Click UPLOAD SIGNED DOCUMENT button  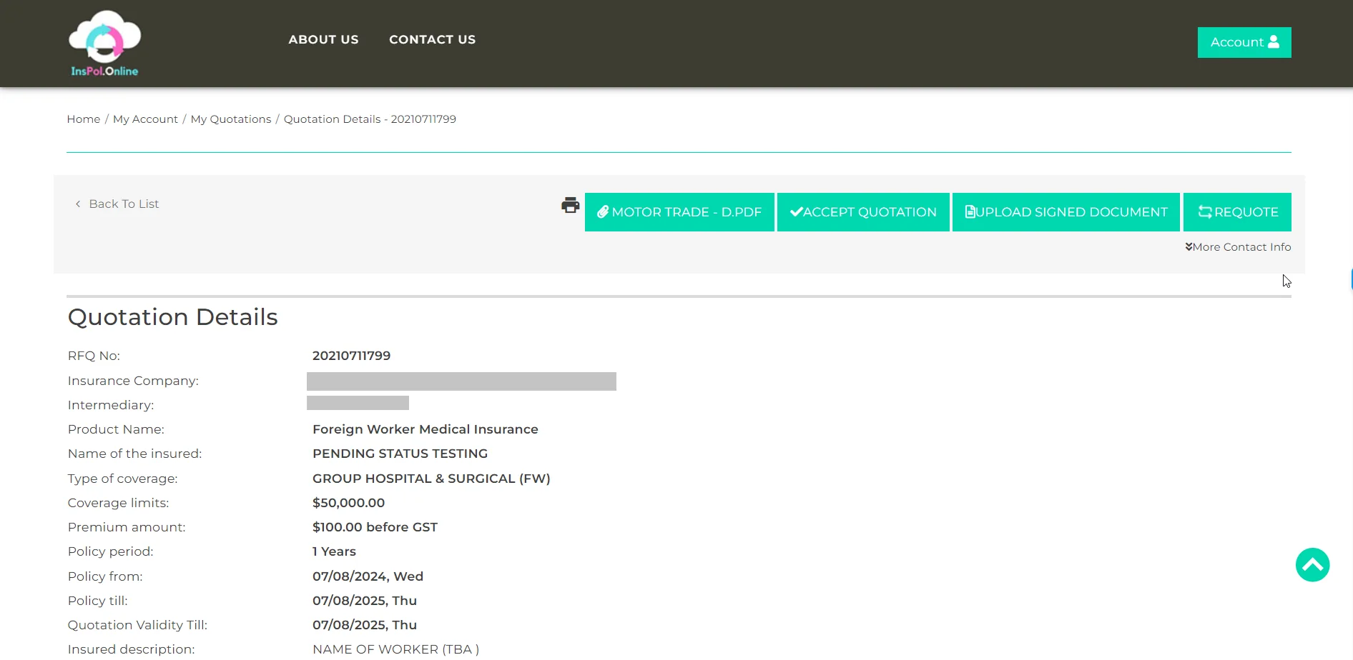coord(1066,212)
